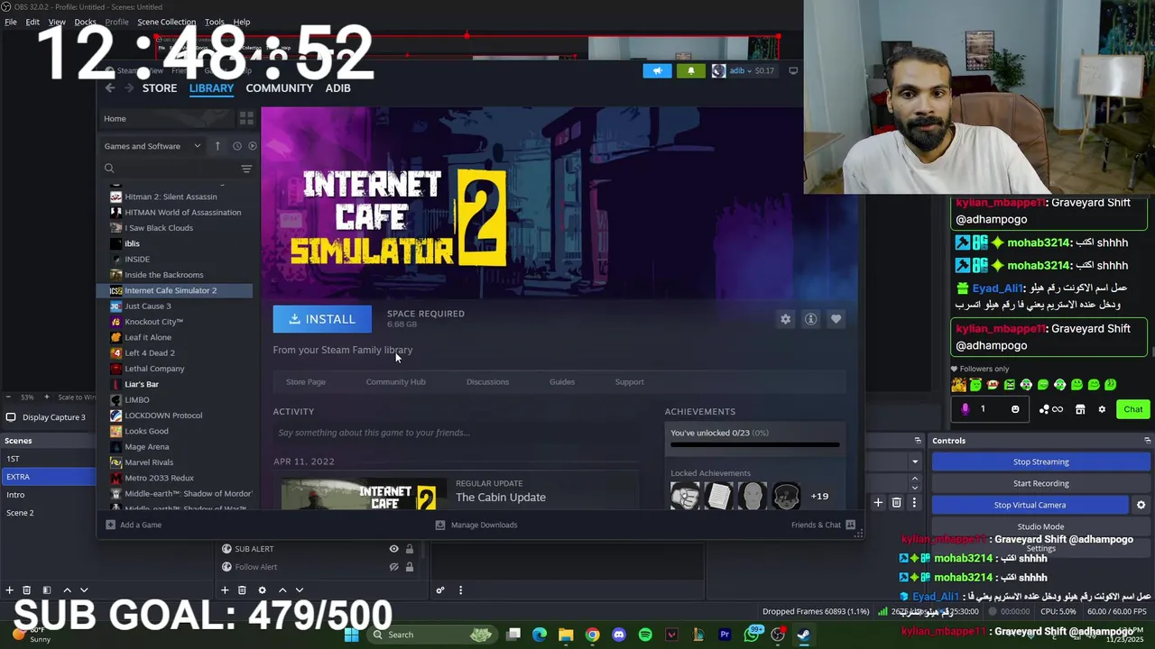Move selected source down arrow

300,590
